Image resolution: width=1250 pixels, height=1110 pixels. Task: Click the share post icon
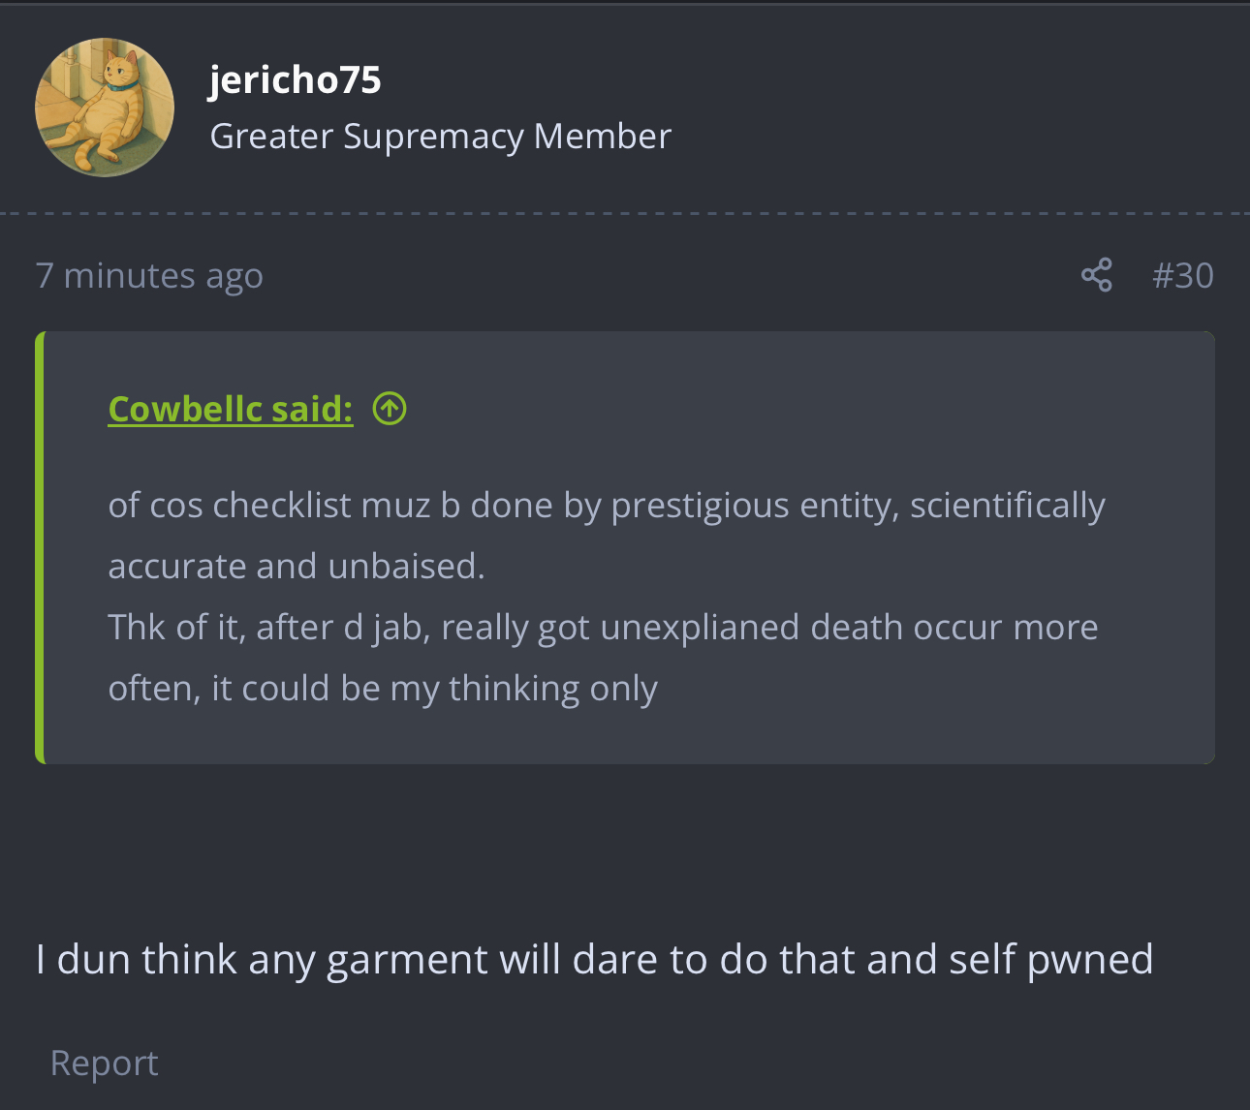[x=1096, y=276]
